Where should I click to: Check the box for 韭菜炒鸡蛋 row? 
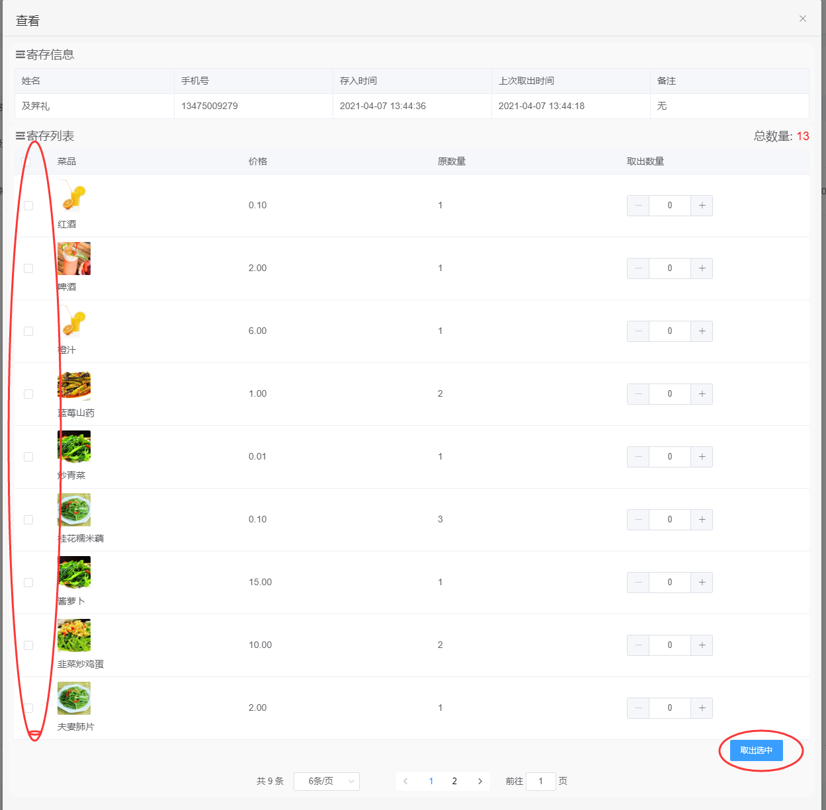tap(28, 645)
